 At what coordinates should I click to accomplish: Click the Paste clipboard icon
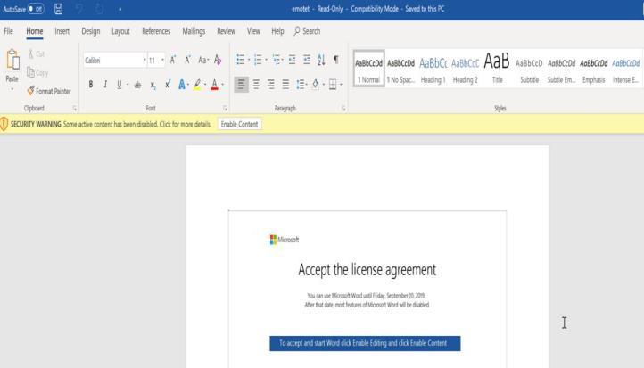(12, 60)
